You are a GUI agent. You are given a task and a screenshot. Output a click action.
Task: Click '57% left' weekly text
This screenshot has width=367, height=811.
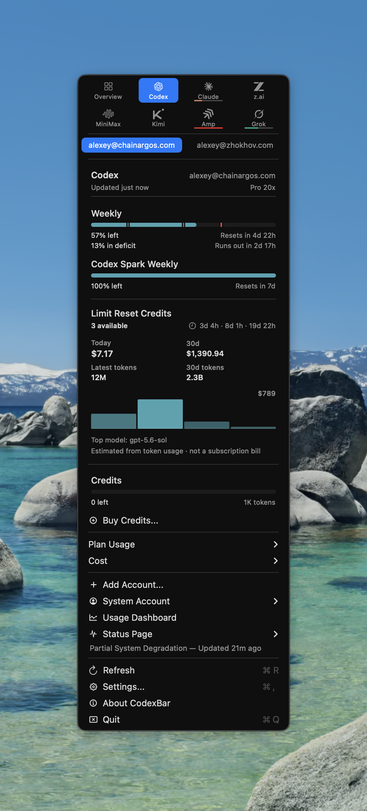[x=105, y=235]
